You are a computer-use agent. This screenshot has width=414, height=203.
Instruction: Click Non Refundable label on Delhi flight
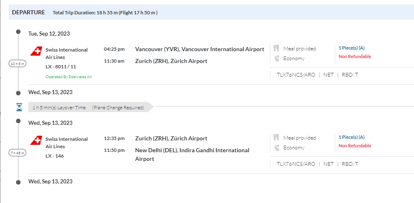(x=354, y=146)
